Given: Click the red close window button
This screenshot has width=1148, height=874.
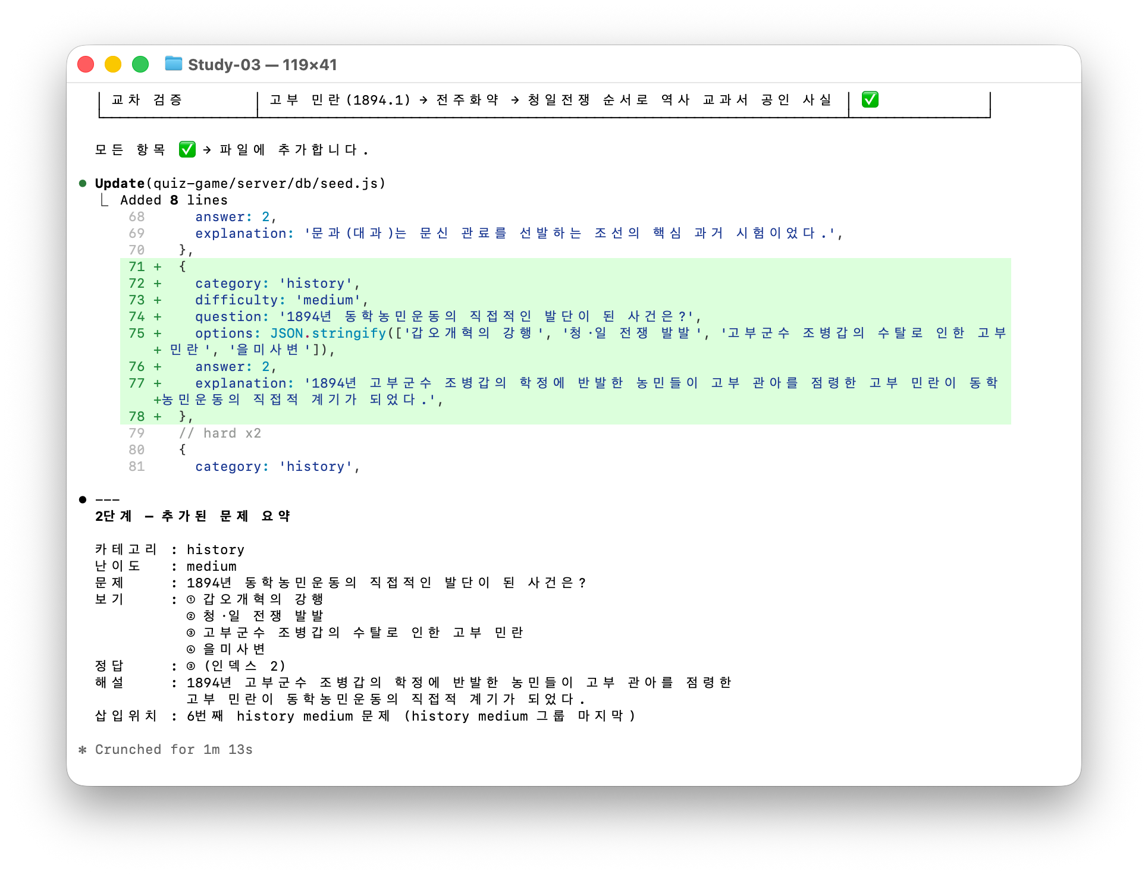Looking at the screenshot, I should tap(86, 64).
